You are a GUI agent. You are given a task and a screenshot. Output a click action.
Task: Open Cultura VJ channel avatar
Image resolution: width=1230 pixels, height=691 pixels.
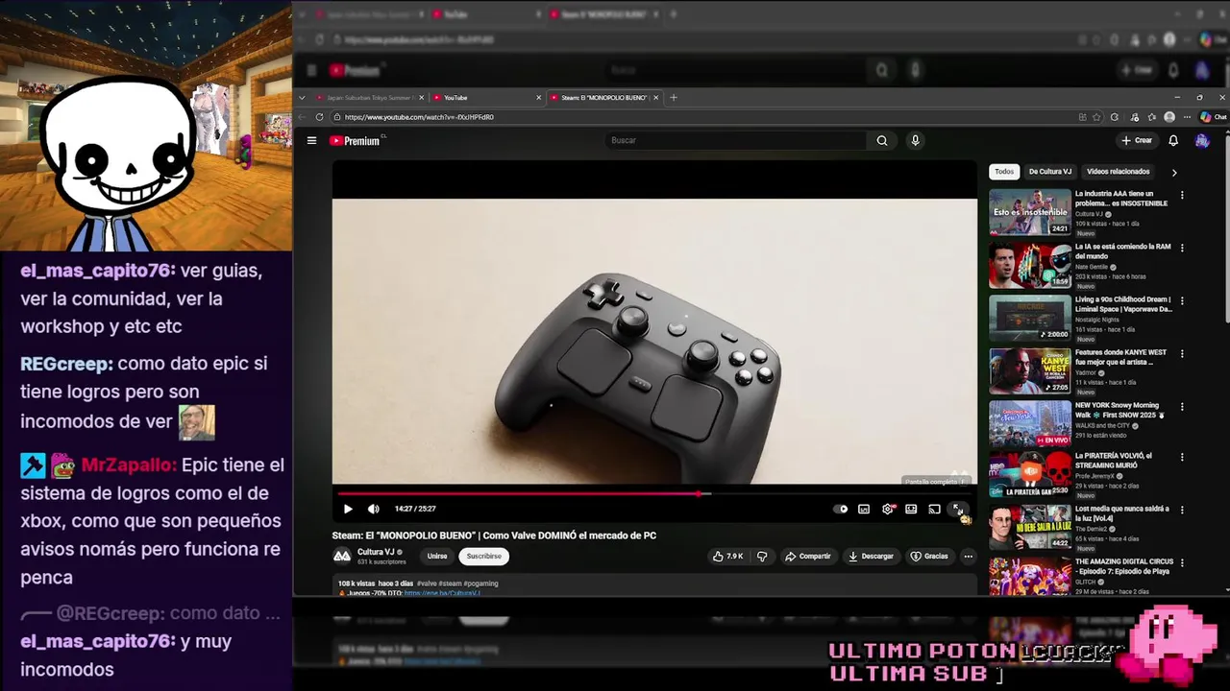tap(342, 556)
